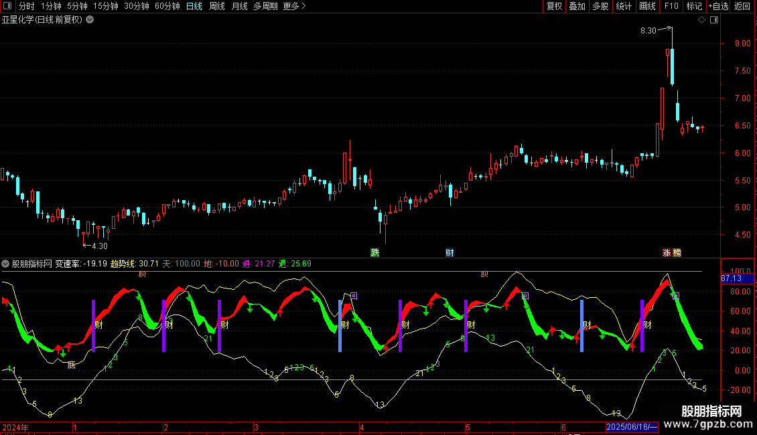Screen dimensions: 757x435
Task: Click the diamond icon above the chart
Action: (701, 20)
